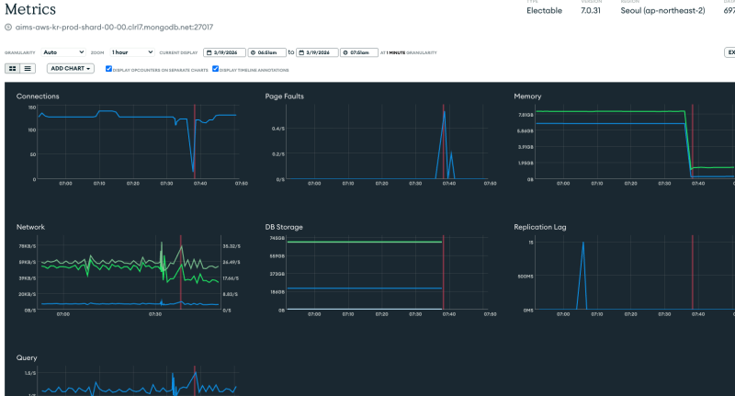Click the start date 3/19/2026 field
This screenshot has width=735, height=396.
[x=229, y=52]
